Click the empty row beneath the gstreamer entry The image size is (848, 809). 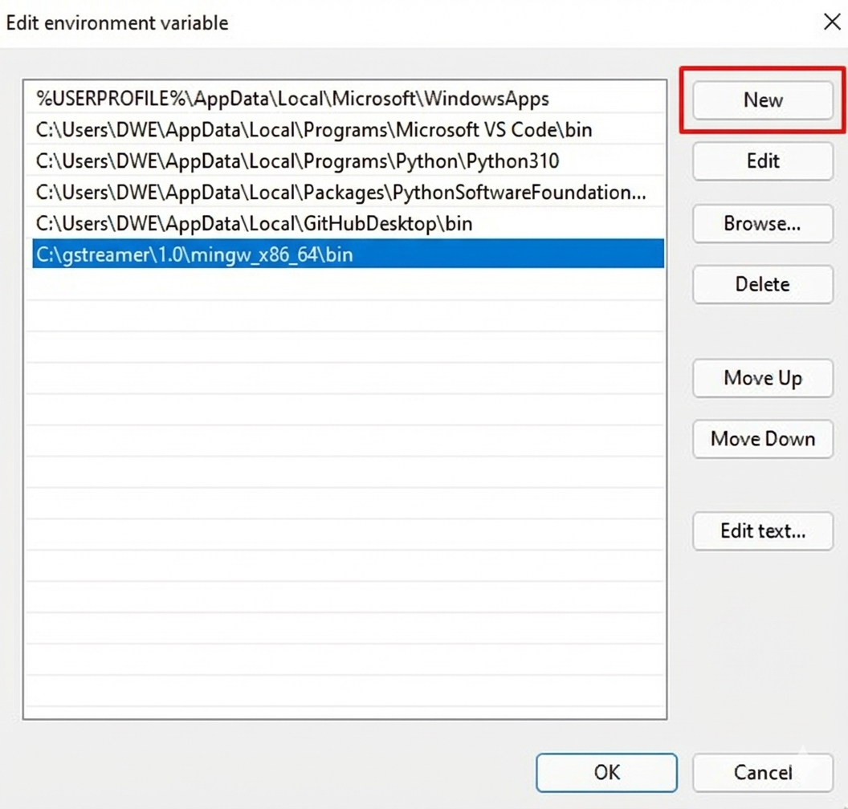345,285
